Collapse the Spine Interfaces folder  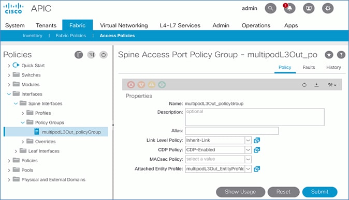(16, 103)
